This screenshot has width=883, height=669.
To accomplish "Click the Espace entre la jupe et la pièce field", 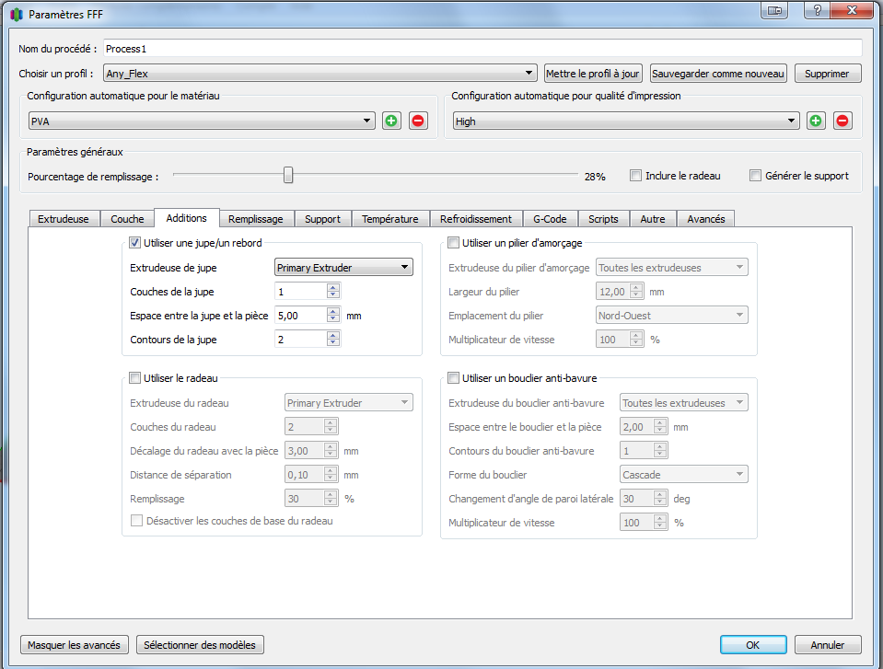I will tap(301, 315).
